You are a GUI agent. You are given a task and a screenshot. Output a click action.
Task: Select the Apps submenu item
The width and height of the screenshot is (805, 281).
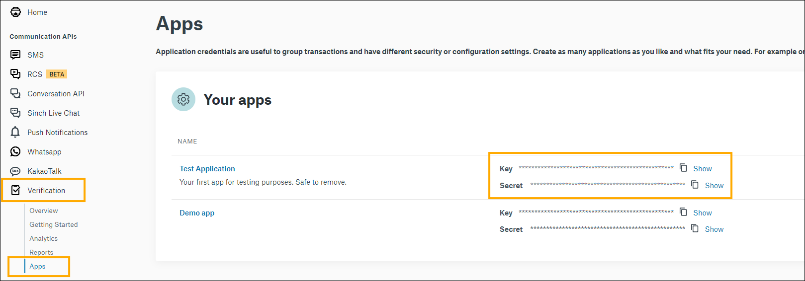click(x=37, y=267)
